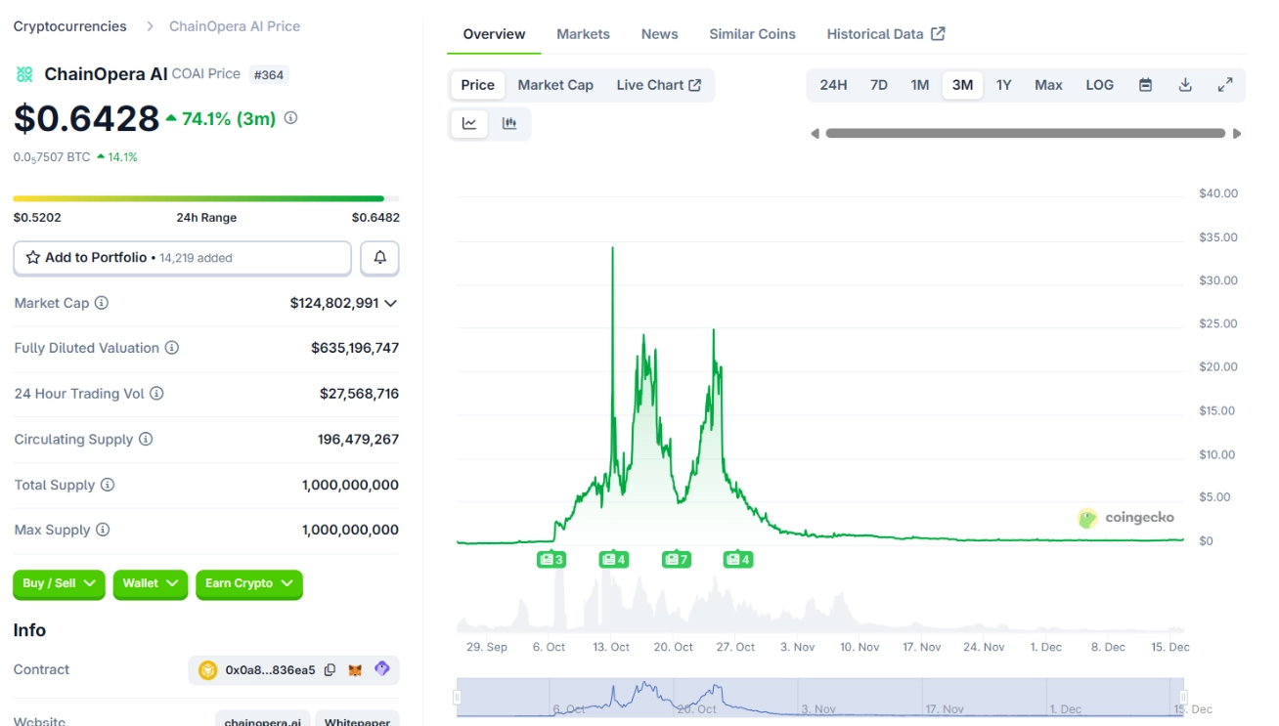Click Add to Portfolio button
This screenshot has width=1279, height=726.
click(x=182, y=258)
